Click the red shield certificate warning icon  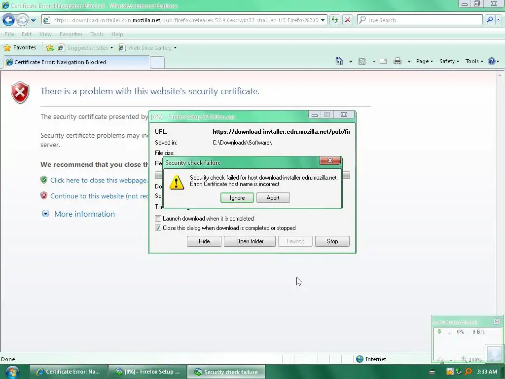[x=20, y=92]
